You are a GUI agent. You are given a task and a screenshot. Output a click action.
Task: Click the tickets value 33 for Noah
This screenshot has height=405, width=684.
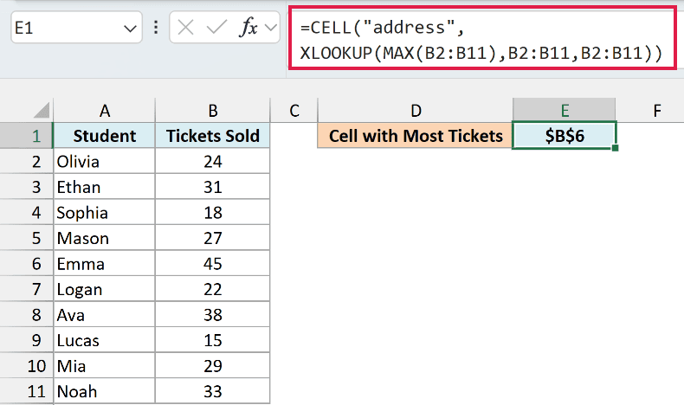(x=212, y=391)
